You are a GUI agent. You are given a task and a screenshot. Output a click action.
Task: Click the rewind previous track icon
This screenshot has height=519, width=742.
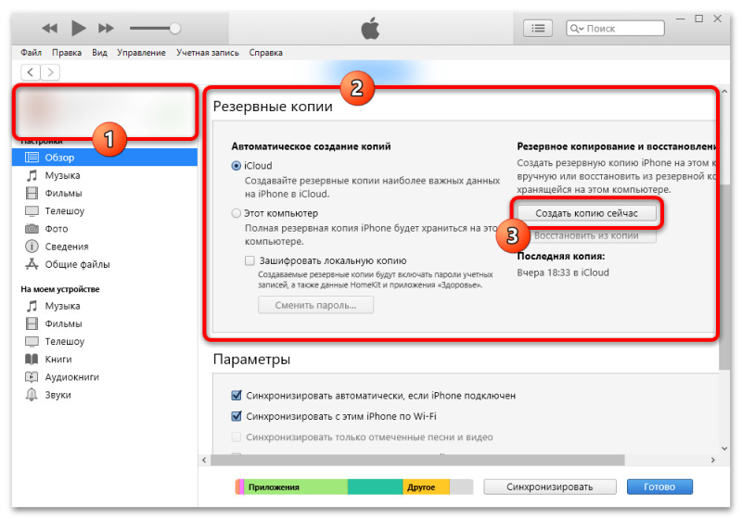(50, 29)
